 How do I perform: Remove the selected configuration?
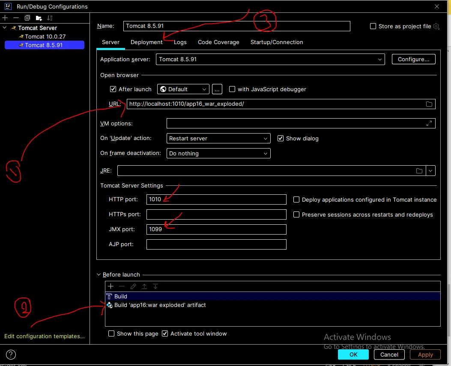tap(16, 18)
